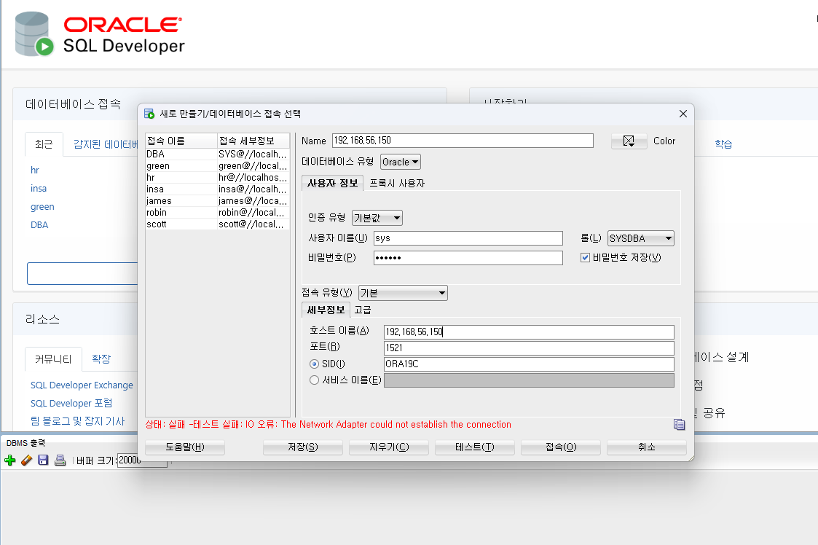
Task: Click the buffer size field
Action: [x=142, y=460]
